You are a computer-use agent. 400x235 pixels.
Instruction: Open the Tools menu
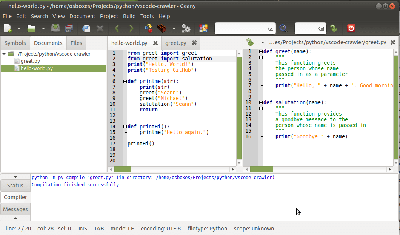pos(147,16)
